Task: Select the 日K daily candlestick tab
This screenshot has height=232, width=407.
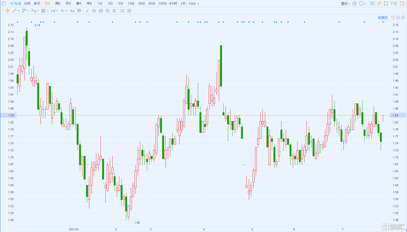Action: pos(47,3)
